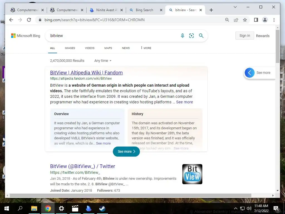Click the Microsoft Bing logo
The width and height of the screenshot is (285, 214).
click(x=26, y=36)
